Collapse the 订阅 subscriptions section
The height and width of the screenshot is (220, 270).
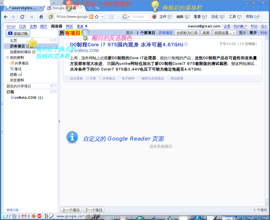(52, 91)
